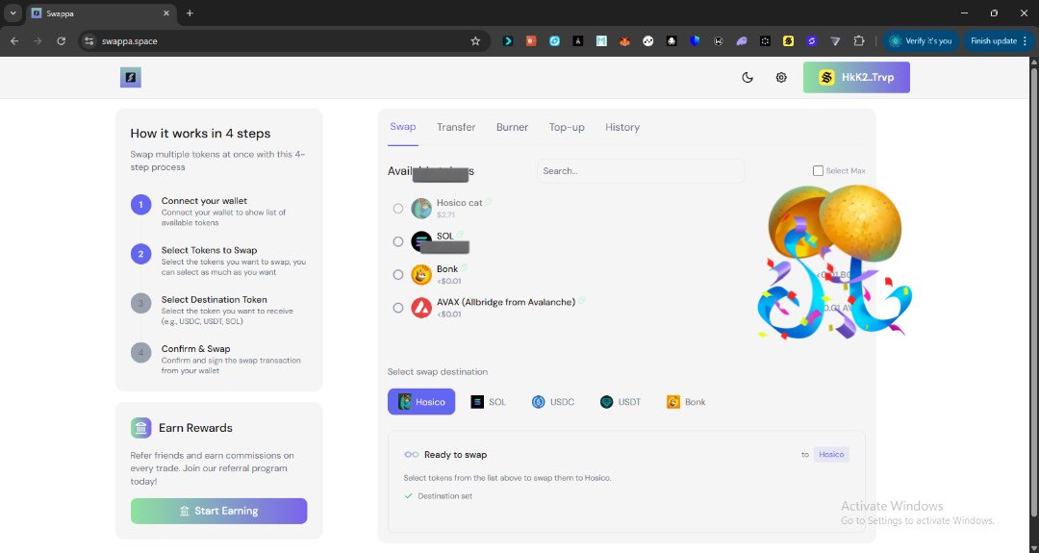The width and height of the screenshot is (1039, 553).
Task: Click the red AVAX token logo
Action: point(421,308)
